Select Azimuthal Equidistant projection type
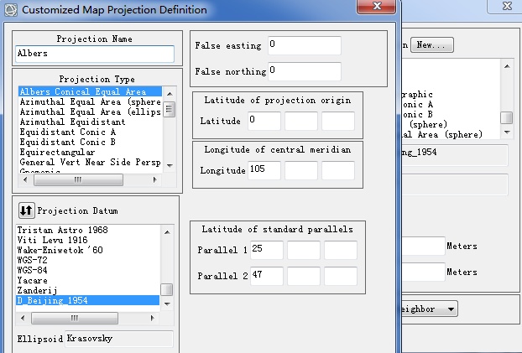Image resolution: width=522 pixels, height=353 pixels. (x=90, y=122)
